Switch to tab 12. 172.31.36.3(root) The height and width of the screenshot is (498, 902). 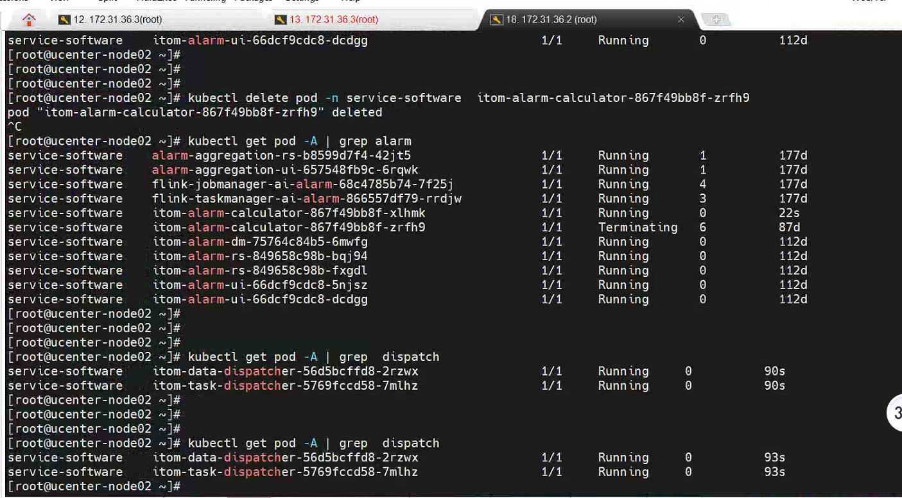point(117,20)
